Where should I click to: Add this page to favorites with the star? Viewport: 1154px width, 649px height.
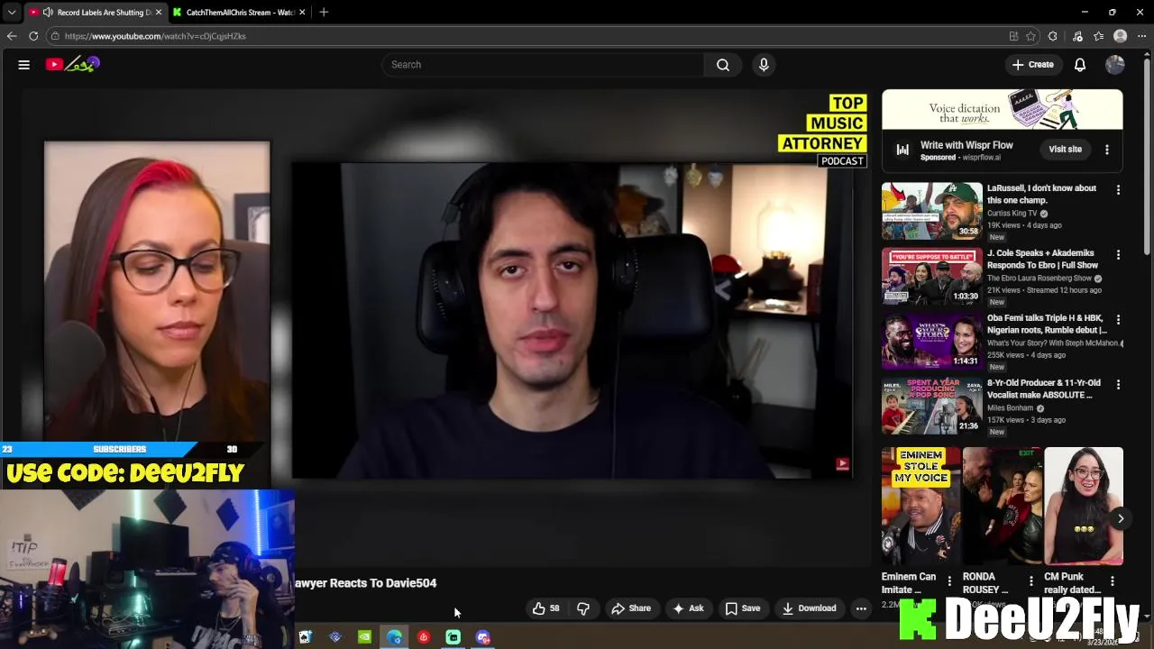click(x=1030, y=36)
